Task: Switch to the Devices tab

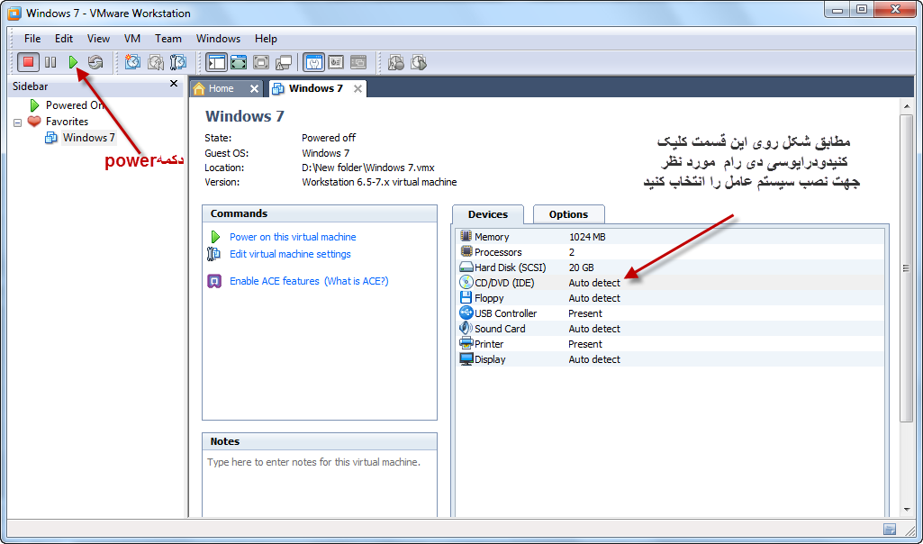Action: (x=488, y=214)
